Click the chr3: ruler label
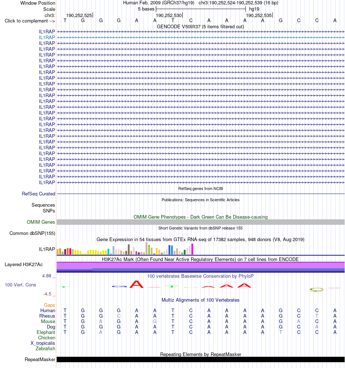This screenshot has height=368, width=345. coord(50,15)
